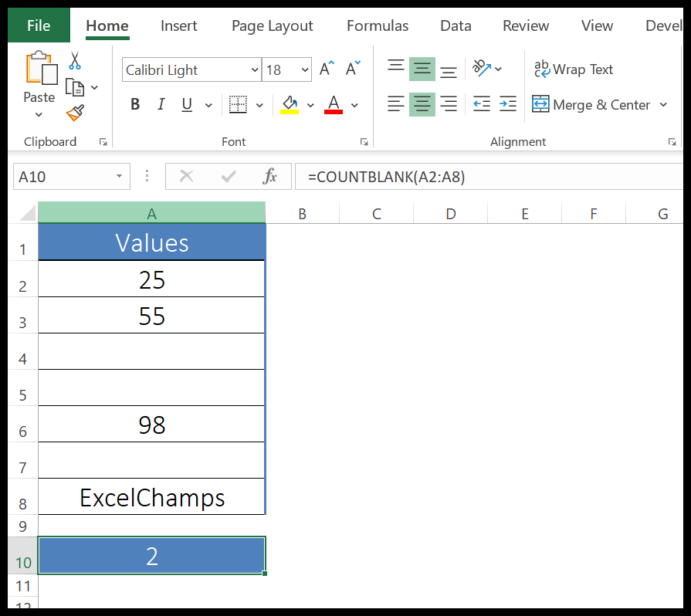Screen dimensions: 691x616
Task: Click the Italic formatting icon
Action: coord(161,104)
